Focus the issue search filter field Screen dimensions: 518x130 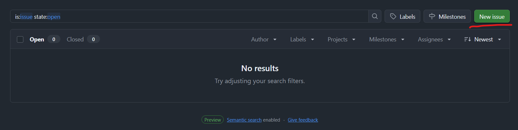tap(195, 16)
